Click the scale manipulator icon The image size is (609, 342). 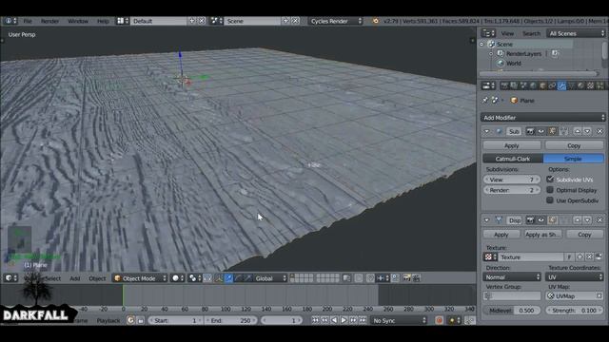pyautogui.click(x=247, y=278)
